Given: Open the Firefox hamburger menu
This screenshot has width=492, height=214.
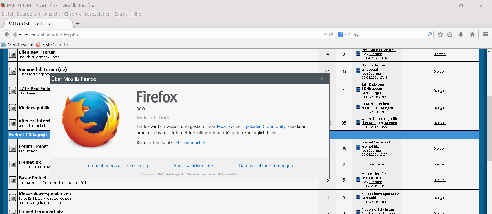Looking at the screenshot, I should point(485,34).
